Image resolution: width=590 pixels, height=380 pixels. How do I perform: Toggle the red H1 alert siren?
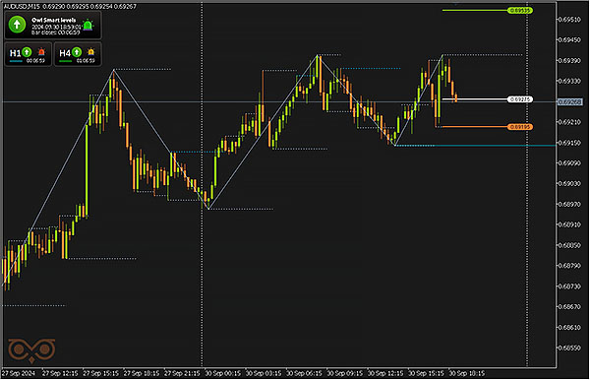(x=41, y=52)
